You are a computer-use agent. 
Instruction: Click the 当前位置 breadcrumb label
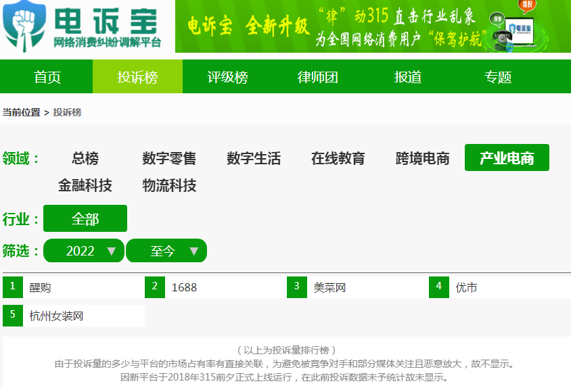(21, 112)
